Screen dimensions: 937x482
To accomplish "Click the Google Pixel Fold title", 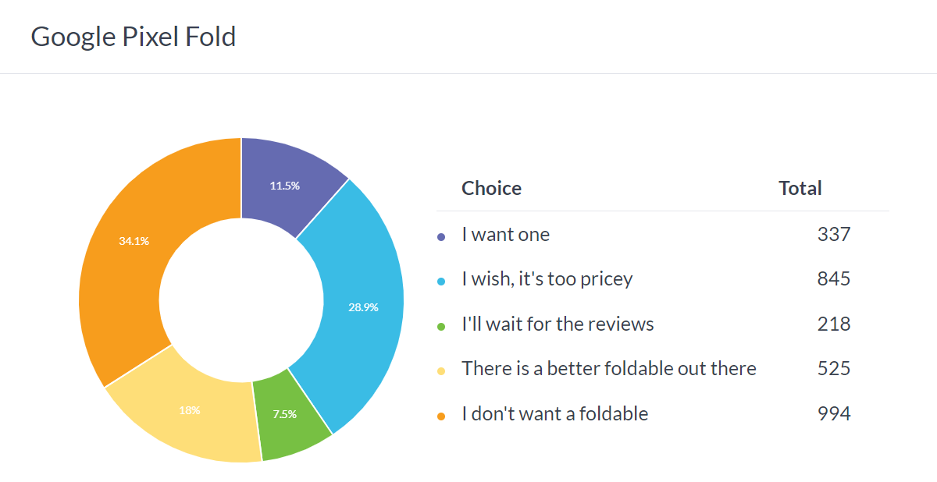I will pyautogui.click(x=134, y=37).
